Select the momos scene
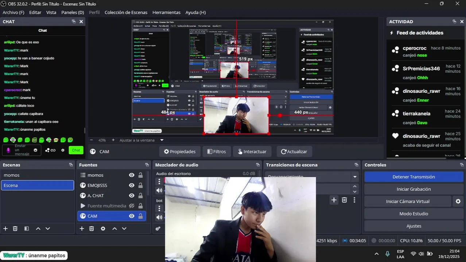The image size is (466, 262). (x=37, y=175)
